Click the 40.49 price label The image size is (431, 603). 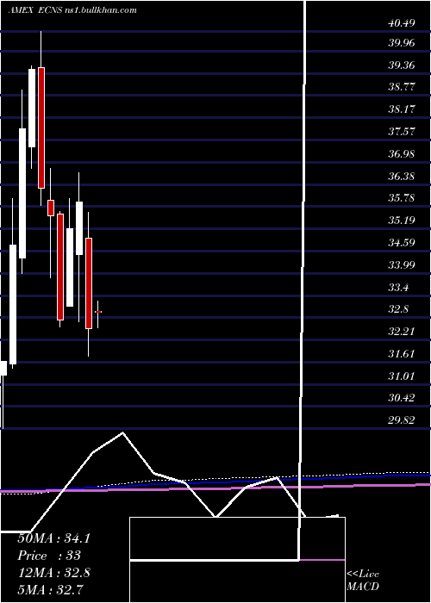[x=402, y=23]
